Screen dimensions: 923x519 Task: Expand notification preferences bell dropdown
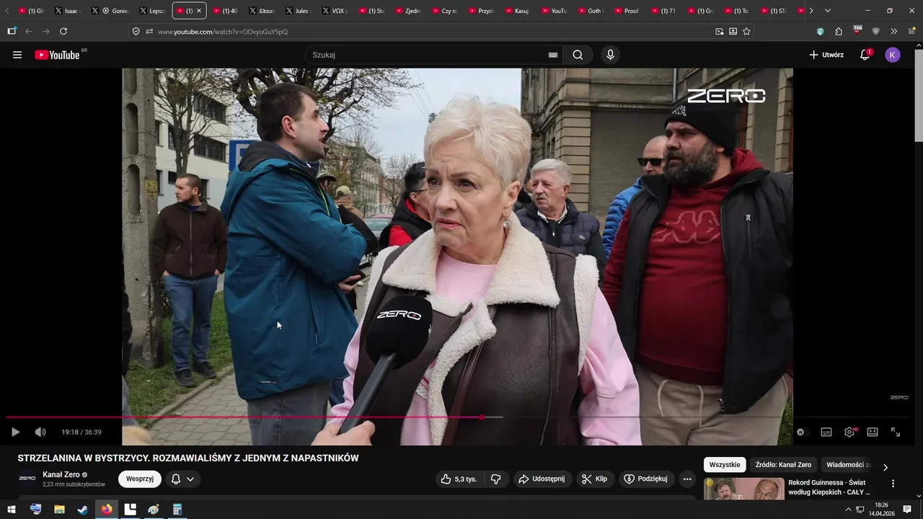pos(182,479)
